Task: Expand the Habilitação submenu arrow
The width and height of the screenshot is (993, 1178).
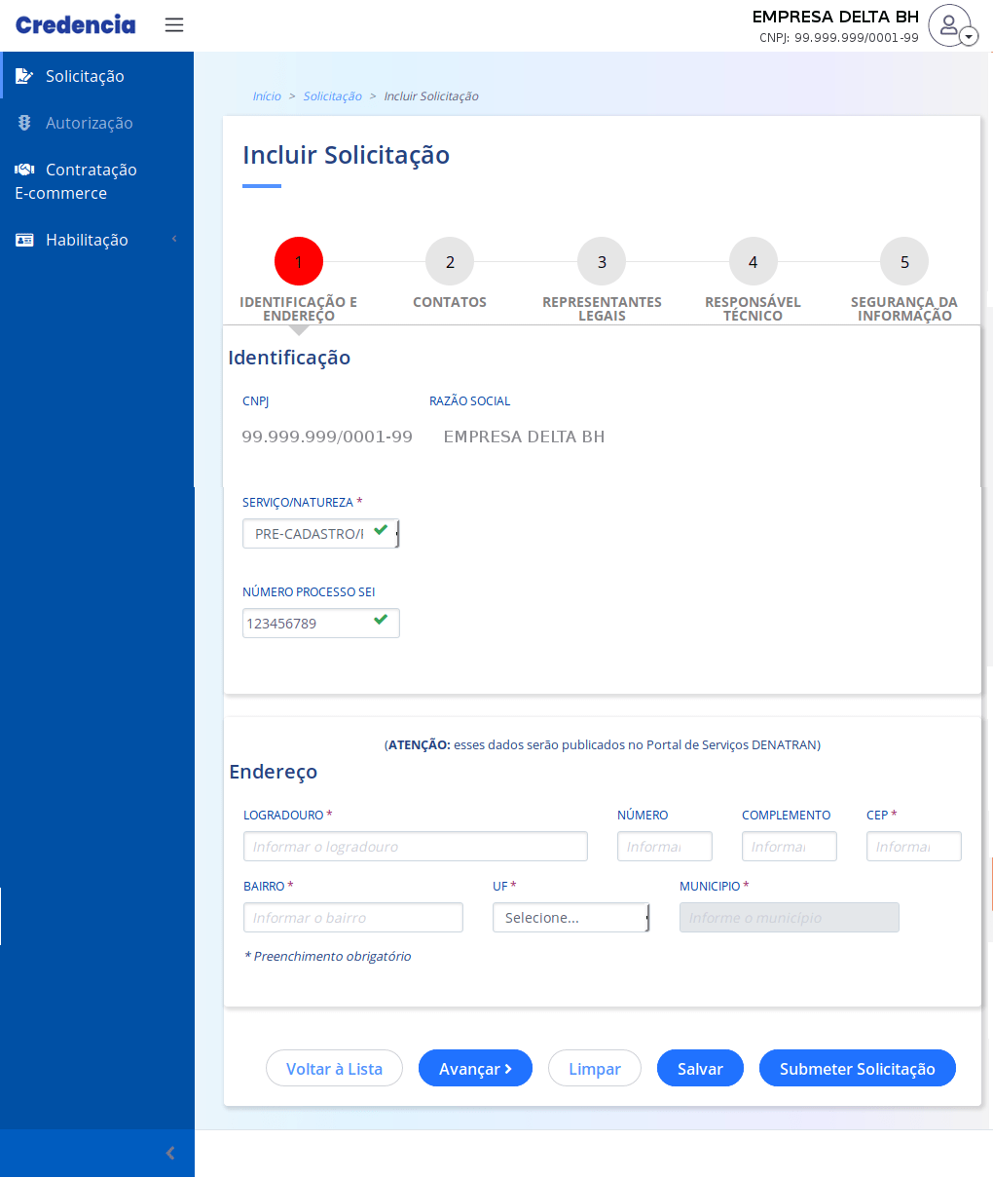Action: pyautogui.click(x=174, y=240)
